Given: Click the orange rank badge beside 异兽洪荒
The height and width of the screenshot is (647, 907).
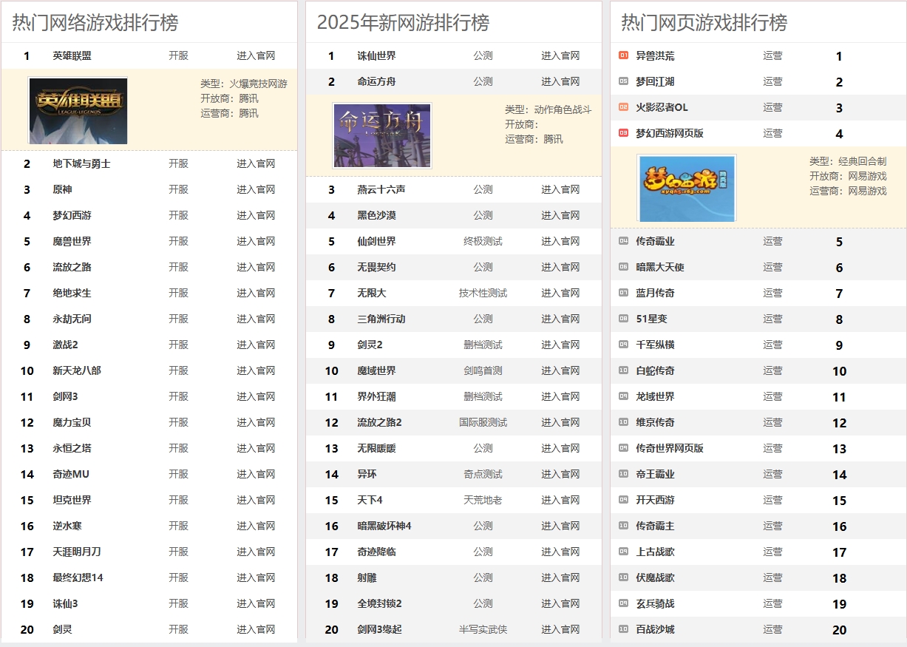Looking at the screenshot, I should [x=622, y=55].
